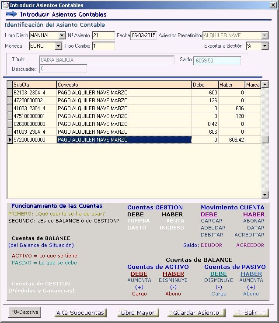Viewport: 279px width, 323px height.
Task: Click Debe value 600
Action: tap(205, 93)
